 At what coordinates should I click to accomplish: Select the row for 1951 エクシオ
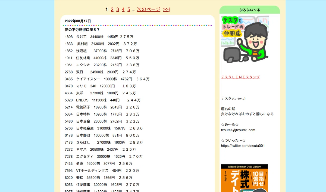pos(102,65)
